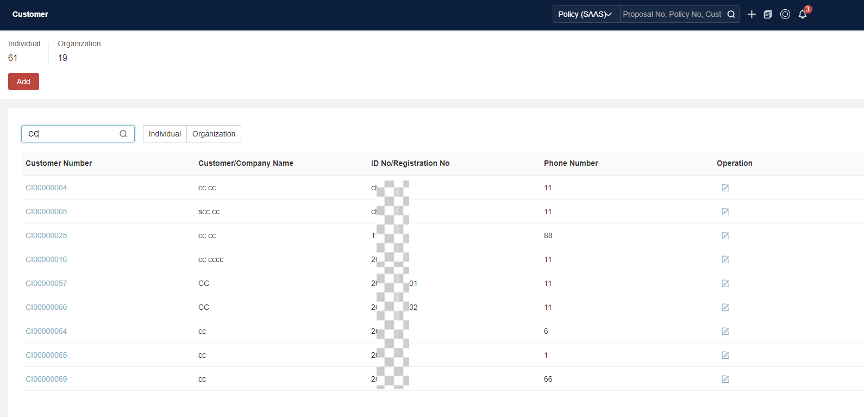Open the documents icon in header
The width and height of the screenshot is (864, 417).
click(x=768, y=14)
